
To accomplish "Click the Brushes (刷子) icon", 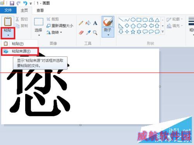I will click(108, 22).
